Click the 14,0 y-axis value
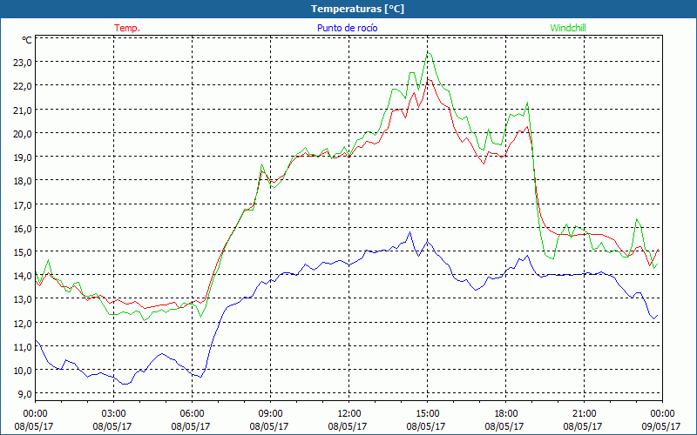This screenshot has width=697, height=435. (23, 276)
